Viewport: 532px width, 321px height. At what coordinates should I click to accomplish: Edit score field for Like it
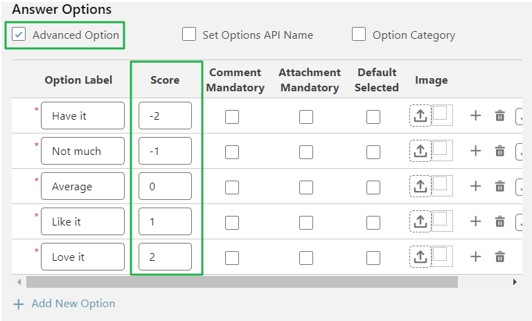point(166,221)
